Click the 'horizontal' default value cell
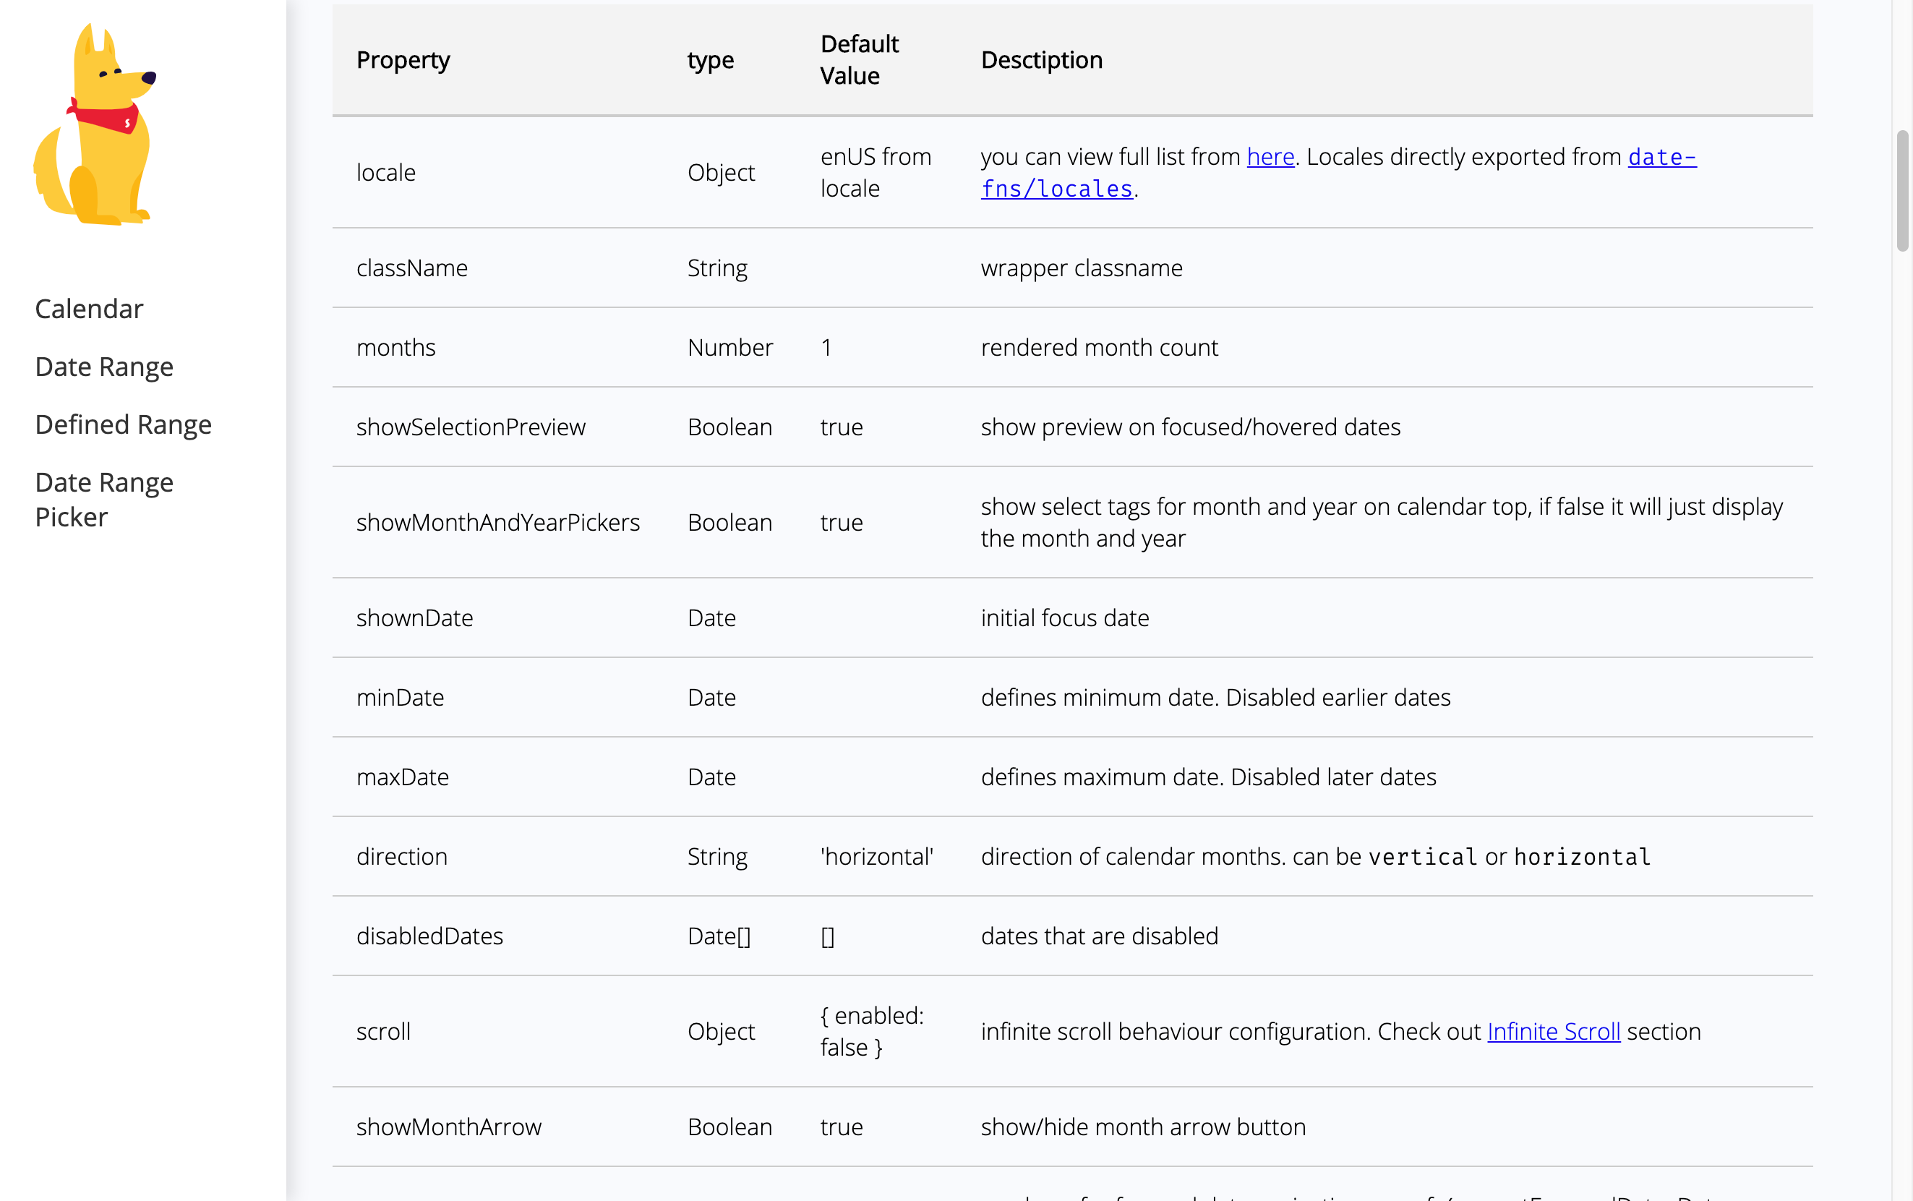This screenshot has width=1913, height=1201. tap(876, 856)
